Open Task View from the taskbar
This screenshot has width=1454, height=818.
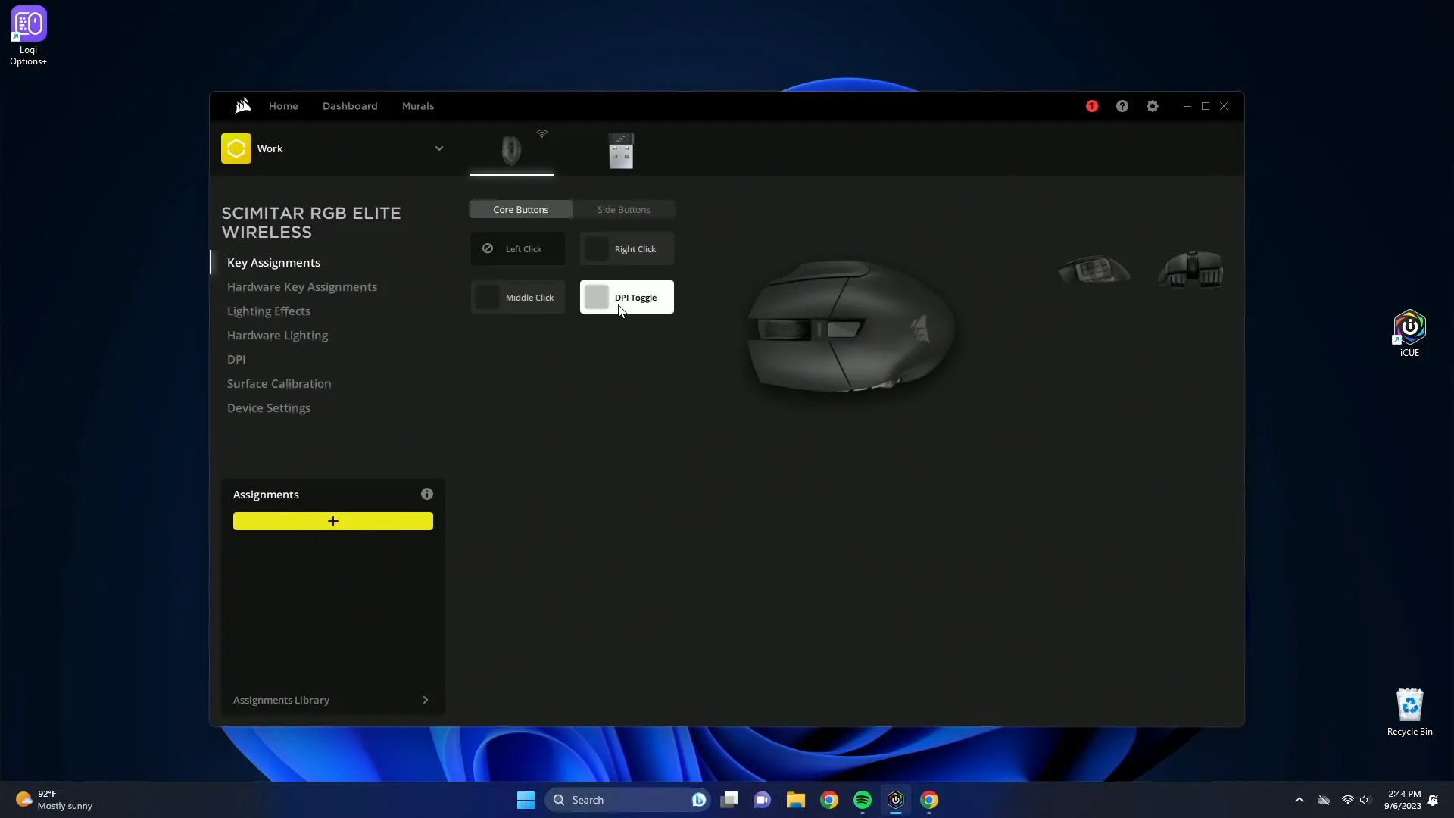pyautogui.click(x=729, y=800)
